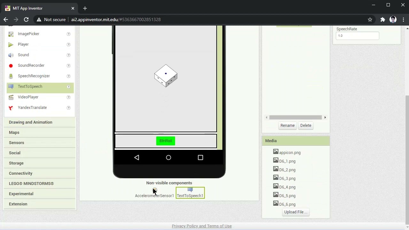Select TextToSpeech1 non-visible component
The height and width of the screenshot is (230, 409).
(x=190, y=193)
